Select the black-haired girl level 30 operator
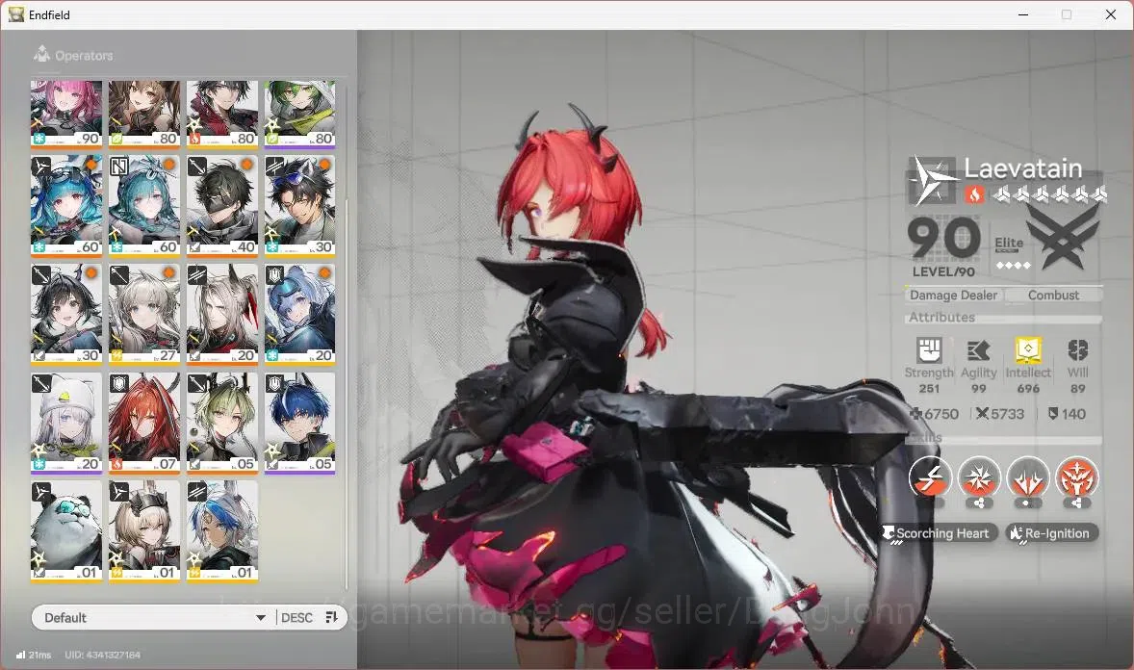Screen dimensions: 1134x670 coord(65,315)
